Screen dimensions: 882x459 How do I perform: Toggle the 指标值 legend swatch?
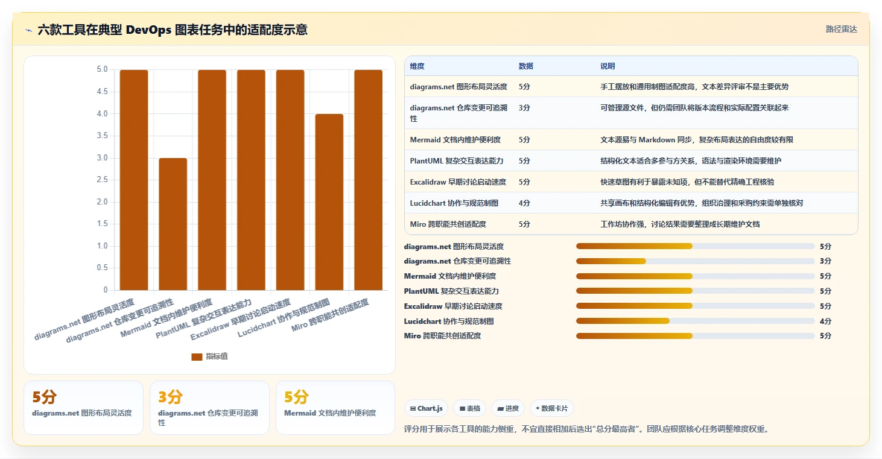click(x=197, y=356)
